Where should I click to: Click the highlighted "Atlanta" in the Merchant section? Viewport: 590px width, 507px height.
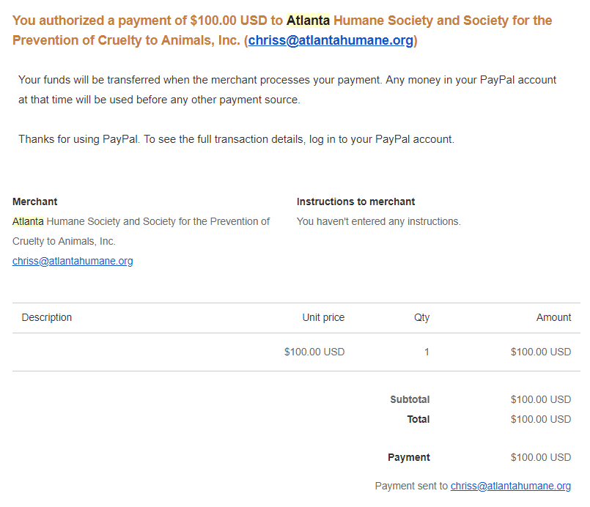coord(28,221)
